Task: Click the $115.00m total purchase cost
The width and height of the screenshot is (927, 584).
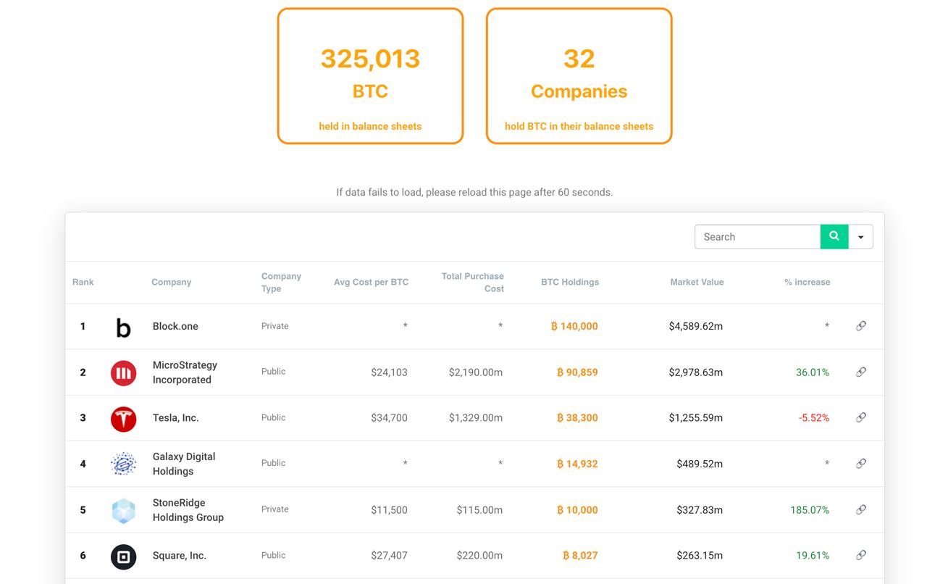Action: coord(479,510)
